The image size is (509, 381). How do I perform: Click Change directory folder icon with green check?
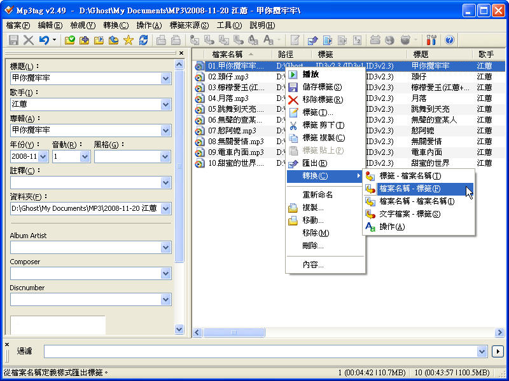69,40
